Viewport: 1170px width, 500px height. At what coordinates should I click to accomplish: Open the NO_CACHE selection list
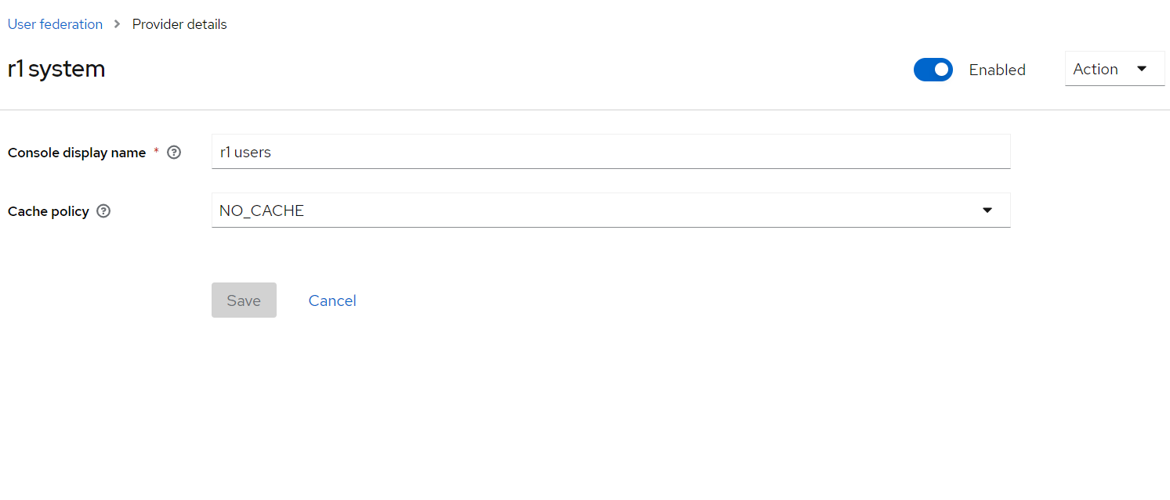click(x=611, y=210)
